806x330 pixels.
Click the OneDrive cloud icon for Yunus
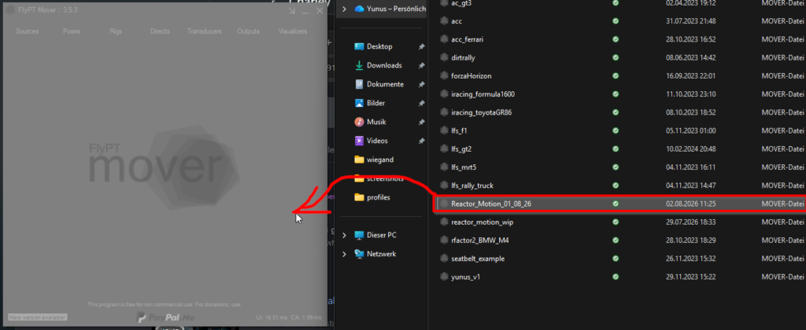pos(359,9)
